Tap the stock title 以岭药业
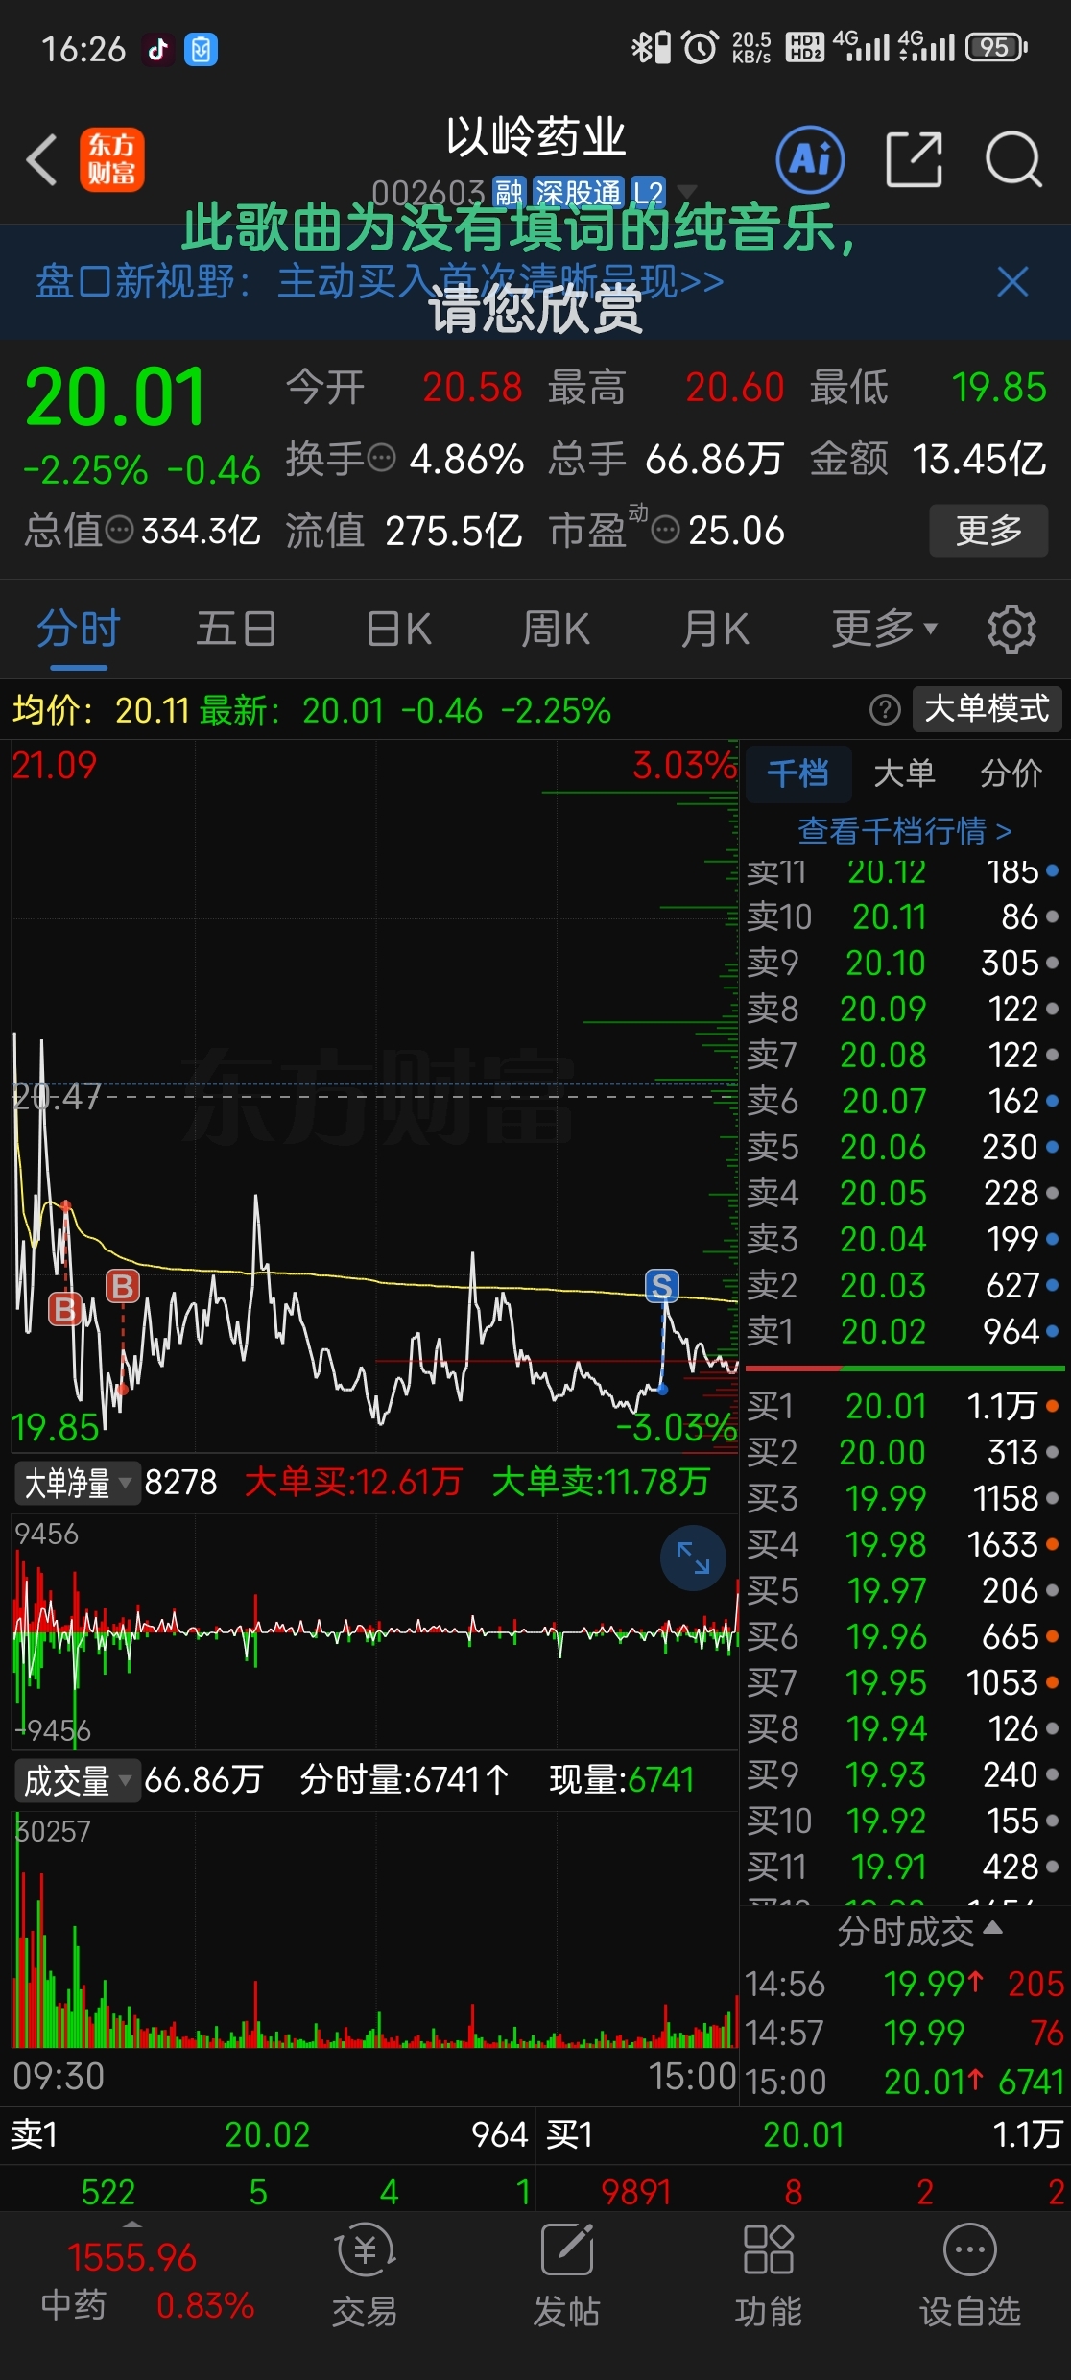Image resolution: width=1071 pixels, height=2380 pixels. [535, 136]
